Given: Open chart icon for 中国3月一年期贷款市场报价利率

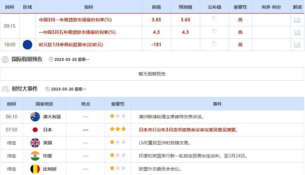Looking at the screenshot, I should [297, 20].
